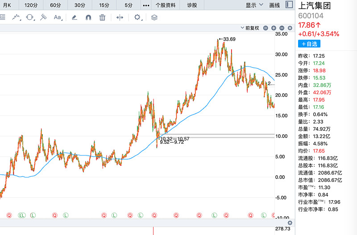
Task: Click the 33.69 peak price label
Action: point(228,39)
